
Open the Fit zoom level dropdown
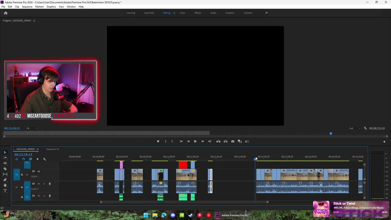pyautogui.click(x=32, y=128)
